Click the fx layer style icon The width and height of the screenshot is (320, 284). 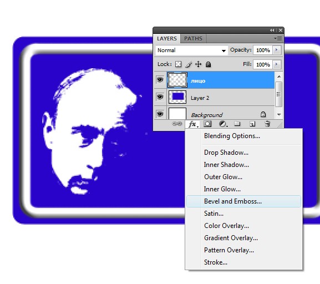pos(192,124)
